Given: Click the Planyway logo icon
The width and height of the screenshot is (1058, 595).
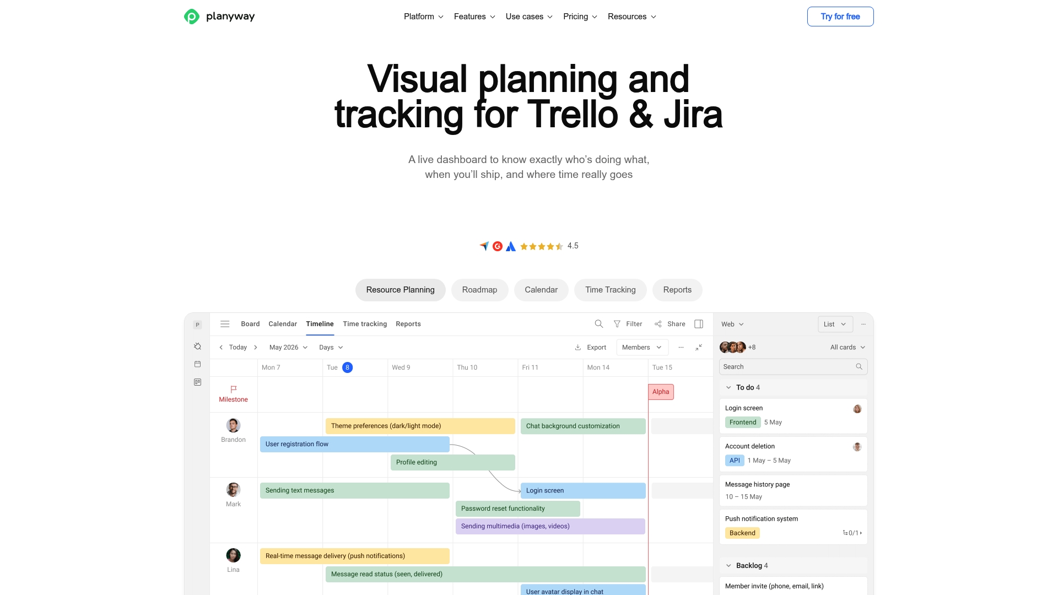Looking at the screenshot, I should coord(191,17).
